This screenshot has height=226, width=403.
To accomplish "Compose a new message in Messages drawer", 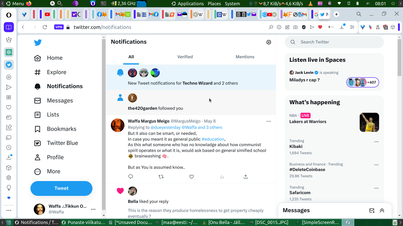I will click(372, 210).
